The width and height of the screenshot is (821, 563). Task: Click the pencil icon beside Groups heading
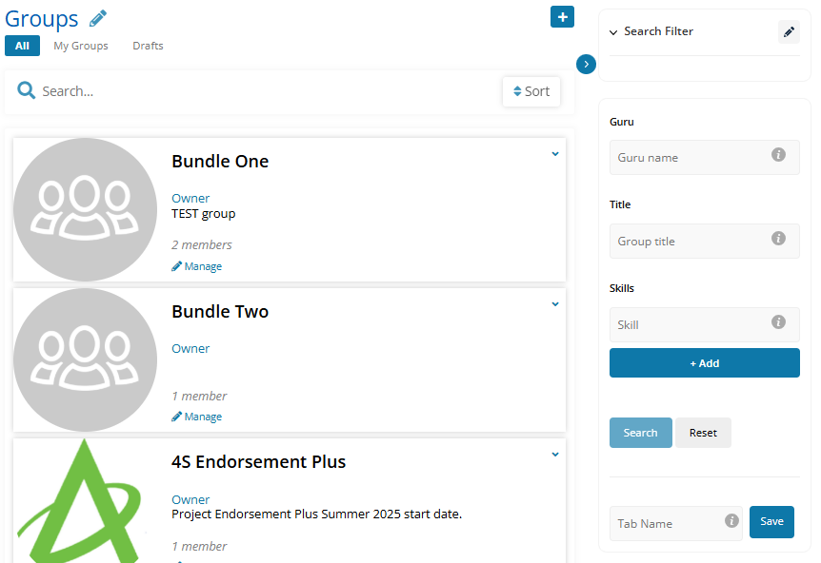coord(98,18)
